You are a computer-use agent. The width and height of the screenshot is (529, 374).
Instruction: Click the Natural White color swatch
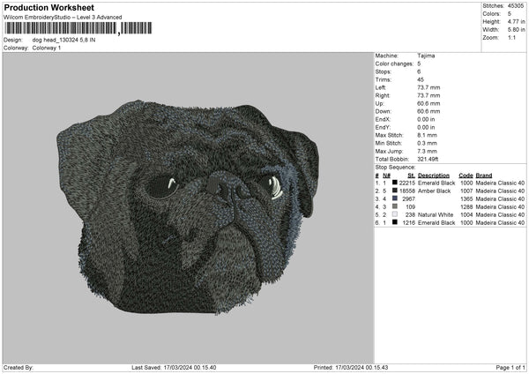[395, 214]
